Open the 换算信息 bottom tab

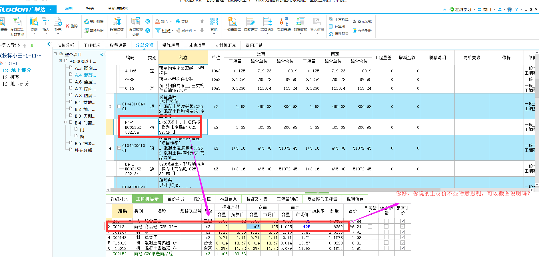tap(229, 199)
